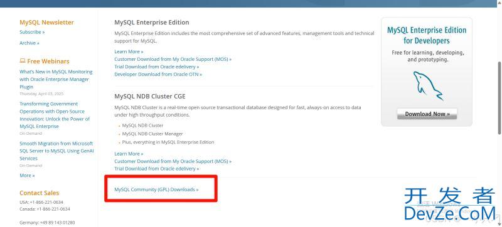Open Enterprise Trial Download from Oracle edelivery

(x=156, y=67)
